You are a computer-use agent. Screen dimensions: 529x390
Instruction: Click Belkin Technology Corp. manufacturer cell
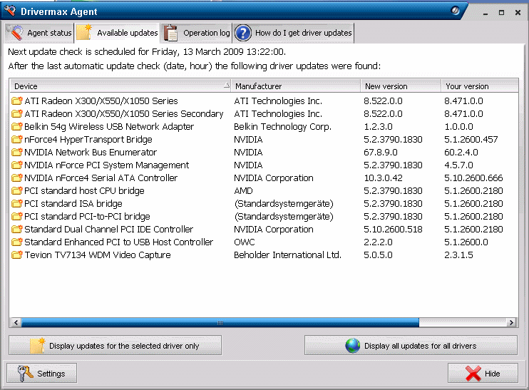[x=282, y=126]
